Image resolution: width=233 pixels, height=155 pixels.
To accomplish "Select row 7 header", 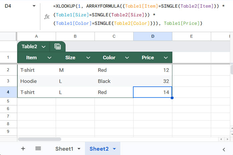I will [x=8, y=117].
